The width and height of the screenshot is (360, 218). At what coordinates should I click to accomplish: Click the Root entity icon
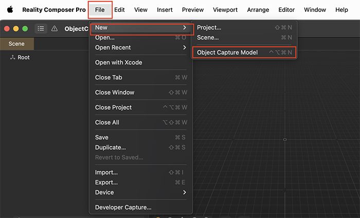pos(13,57)
